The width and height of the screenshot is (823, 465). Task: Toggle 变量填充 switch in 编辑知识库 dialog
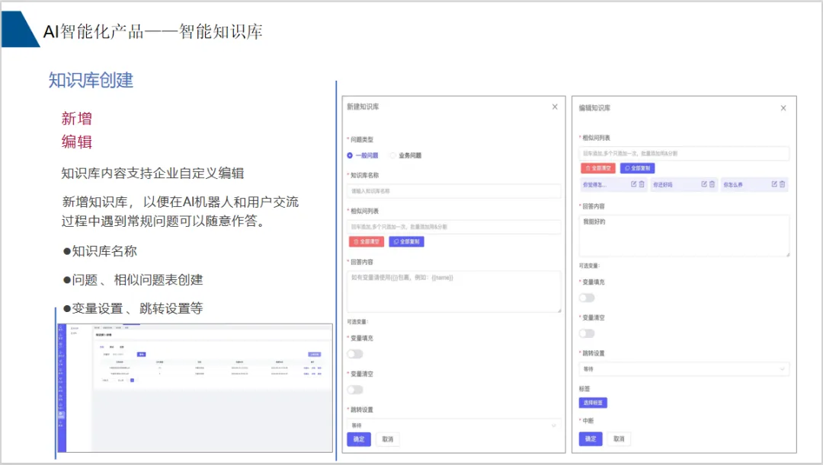pyautogui.click(x=587, y=298)
